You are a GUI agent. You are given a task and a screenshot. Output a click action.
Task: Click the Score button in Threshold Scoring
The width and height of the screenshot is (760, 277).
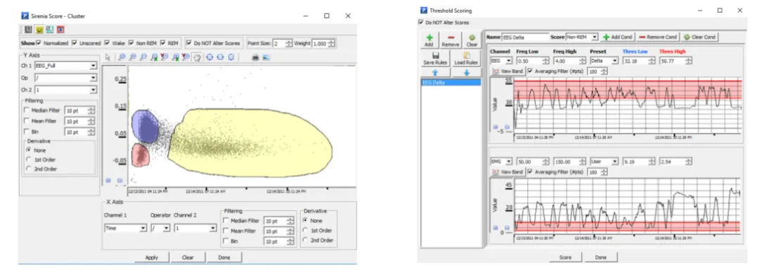565,257
